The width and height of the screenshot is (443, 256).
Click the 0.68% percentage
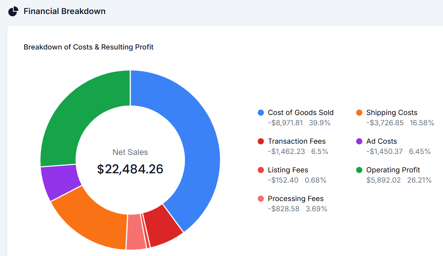pos(316,180)
